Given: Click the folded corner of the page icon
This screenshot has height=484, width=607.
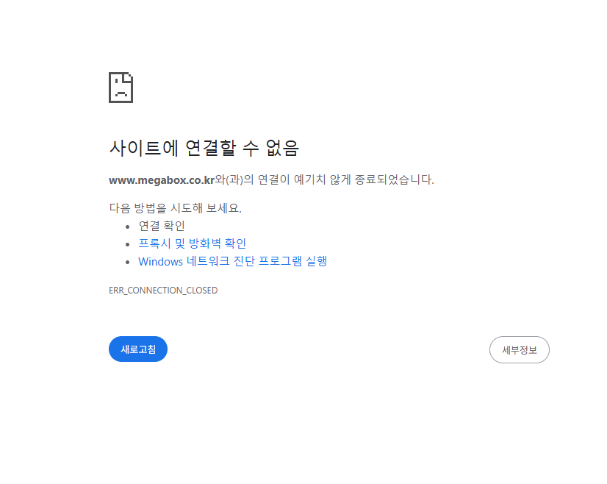Looking at the screenshot, I should 128,77.
